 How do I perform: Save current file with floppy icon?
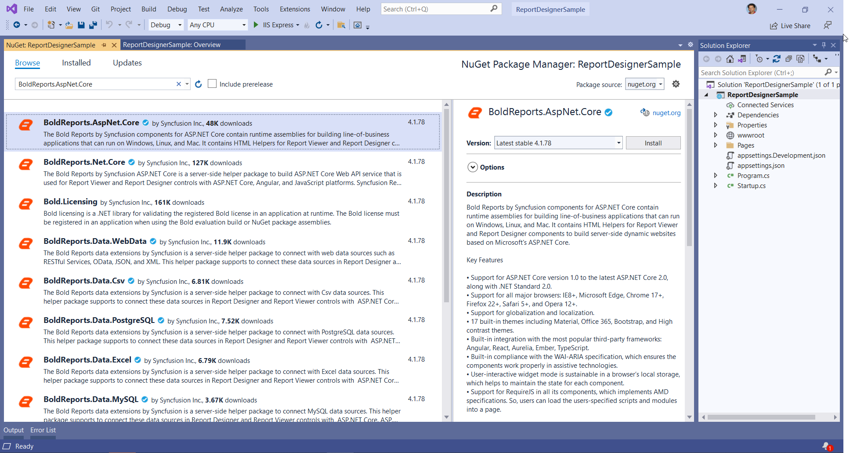click(81, 25)
